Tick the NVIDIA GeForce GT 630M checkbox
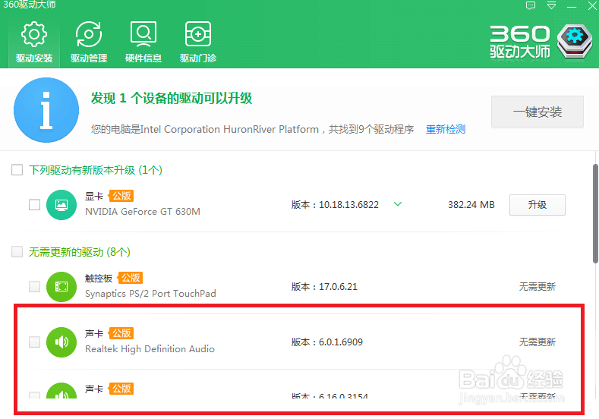 35,205
